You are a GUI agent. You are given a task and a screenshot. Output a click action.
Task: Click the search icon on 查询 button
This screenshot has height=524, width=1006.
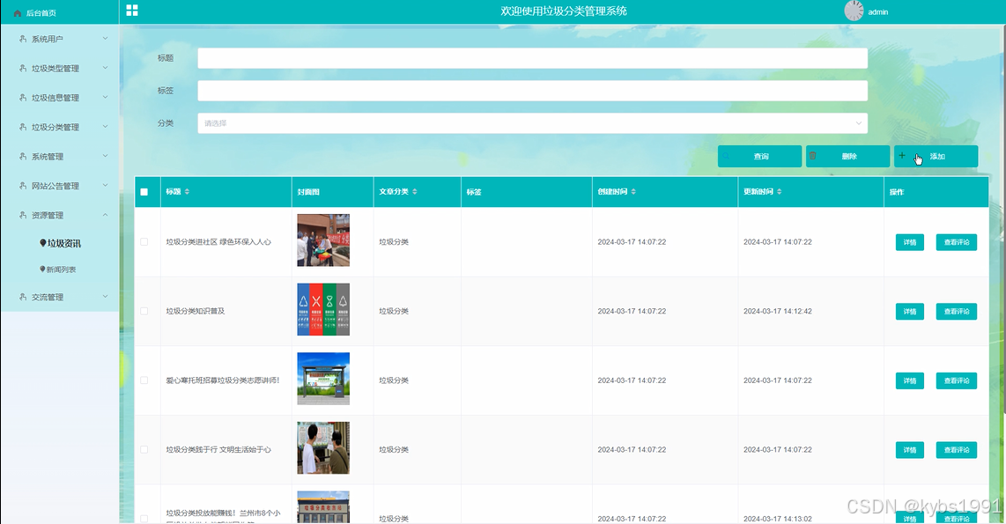pyautogui.click(x=726, y=156)
